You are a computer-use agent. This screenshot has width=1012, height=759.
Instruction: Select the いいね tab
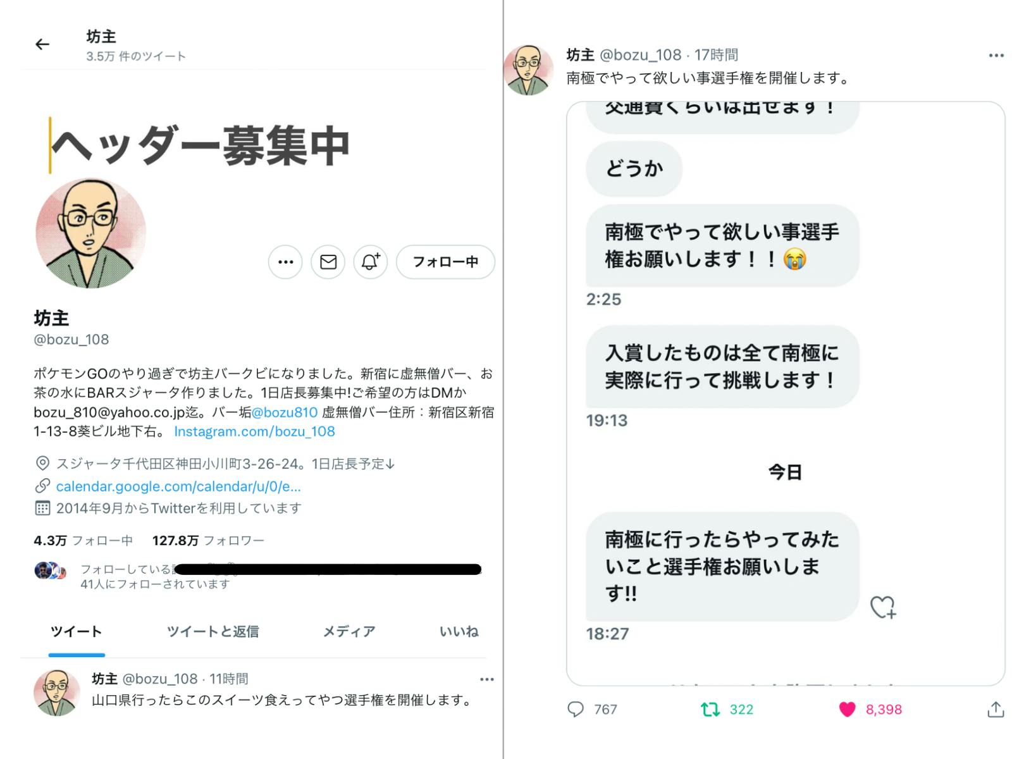[x=459, y=631]
